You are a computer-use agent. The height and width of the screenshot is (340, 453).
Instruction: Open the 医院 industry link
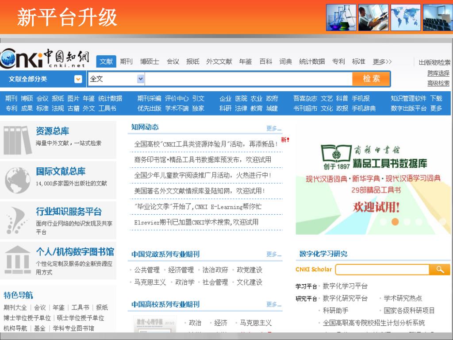[241, 99]
